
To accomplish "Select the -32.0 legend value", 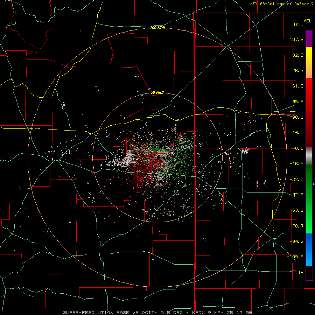I will pyautogui.click(x=296, y=180).
